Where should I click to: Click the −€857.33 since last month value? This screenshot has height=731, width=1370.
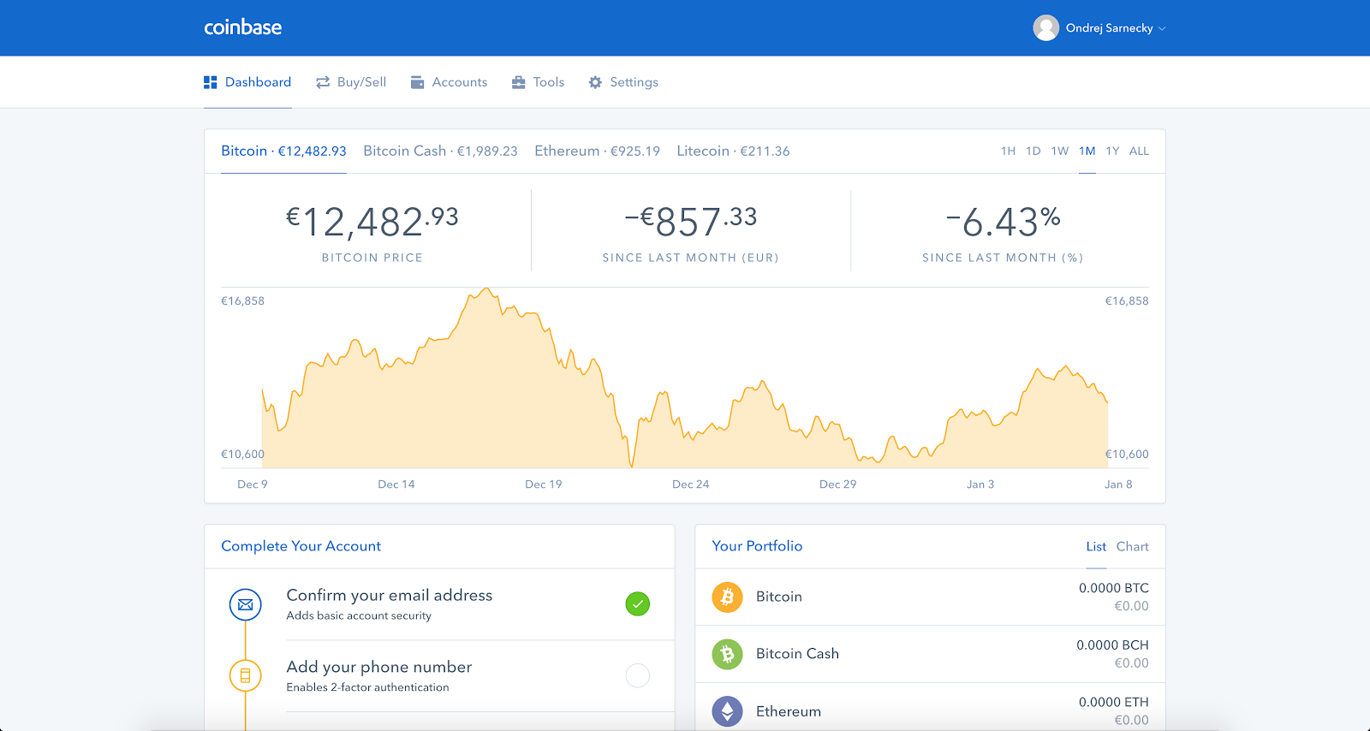pos(691,222)
